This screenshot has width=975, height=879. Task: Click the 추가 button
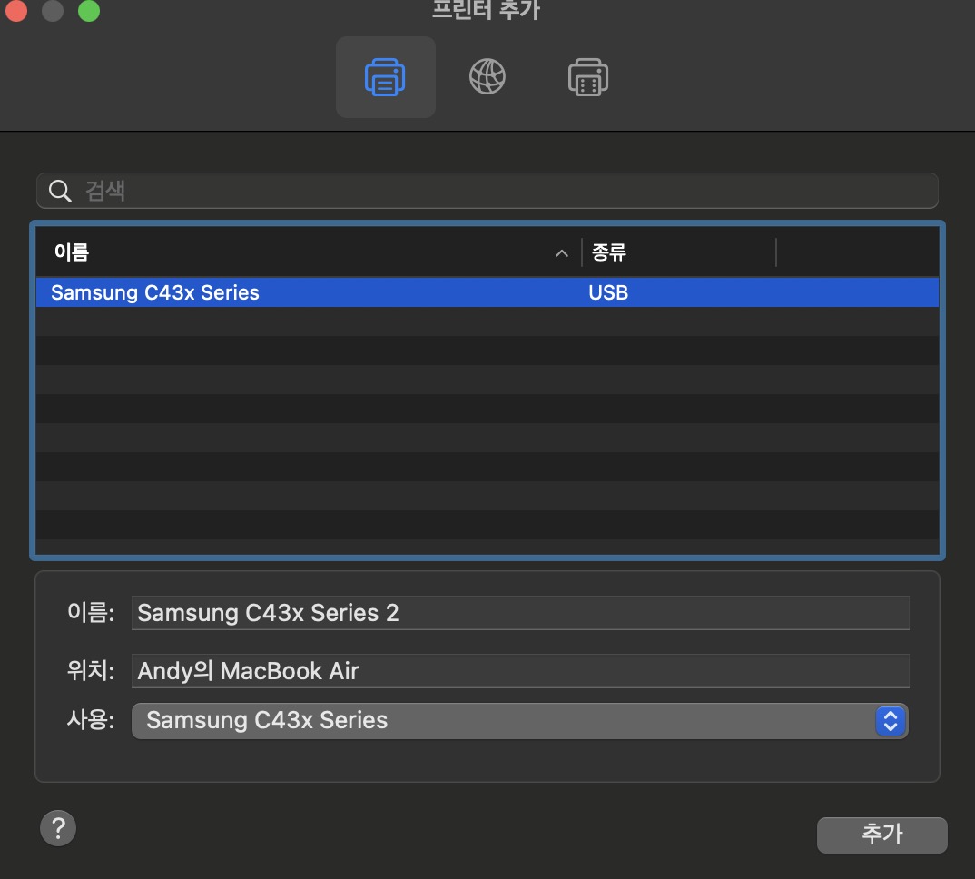pos(881,835)
